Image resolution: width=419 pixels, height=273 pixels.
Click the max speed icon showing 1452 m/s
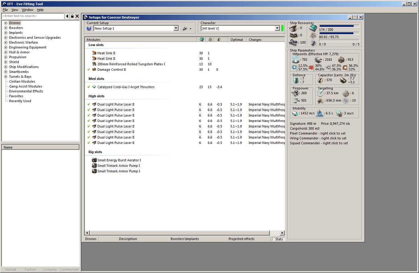295,113
